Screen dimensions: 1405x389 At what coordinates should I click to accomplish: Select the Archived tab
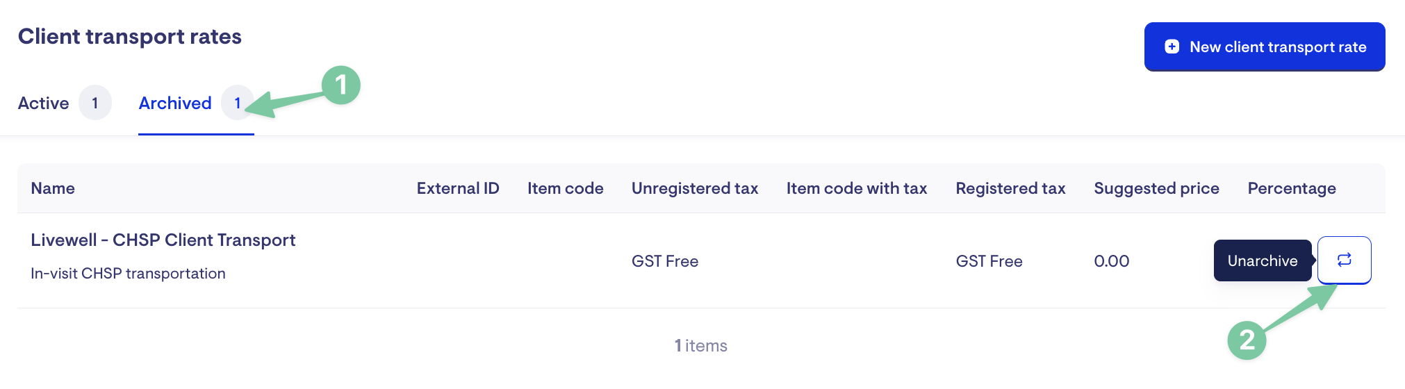175,103
